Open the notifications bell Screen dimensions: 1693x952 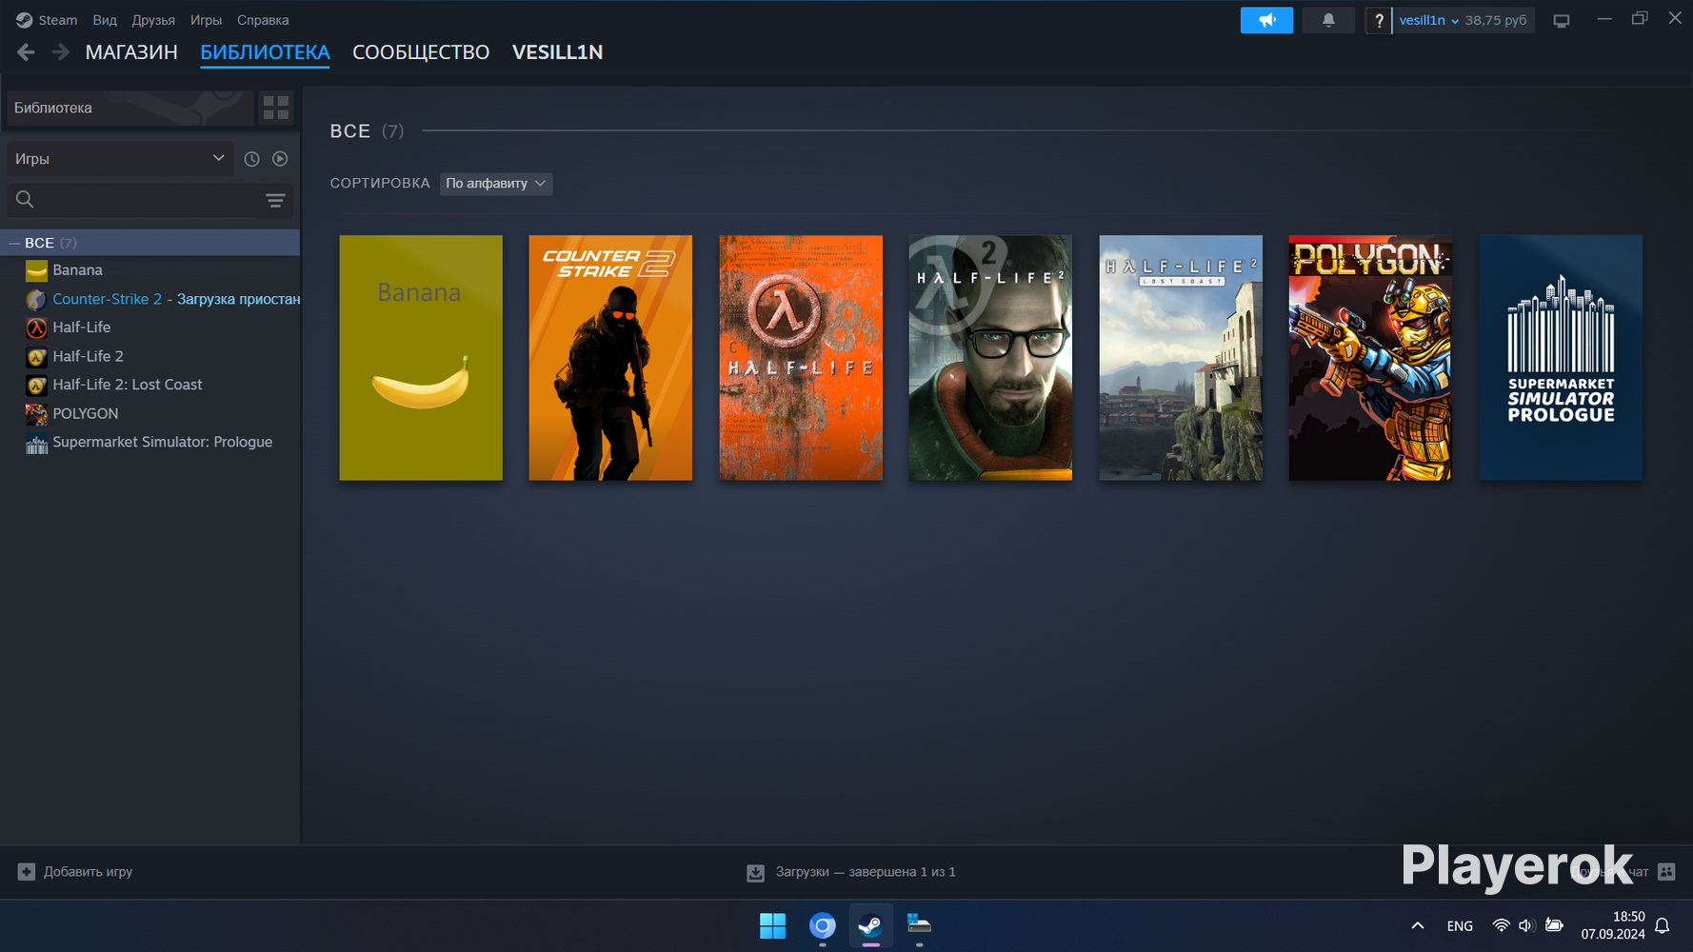(1328, 20)
